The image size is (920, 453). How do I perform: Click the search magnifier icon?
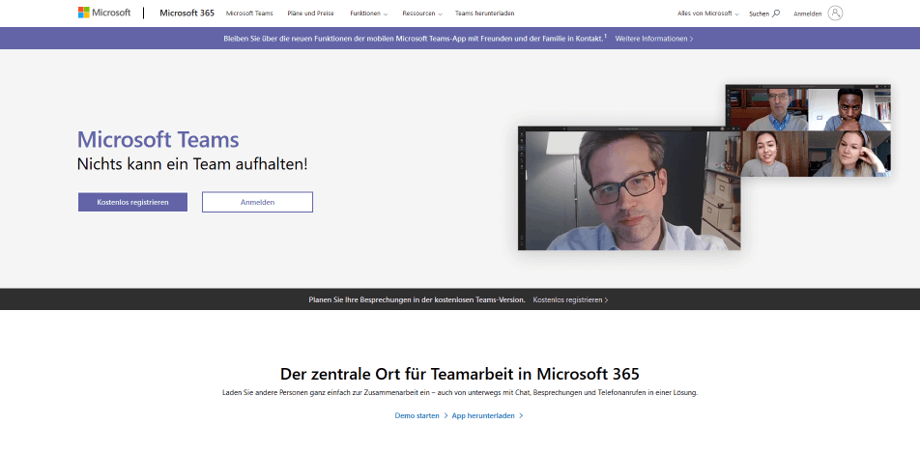[x=776, y=13]
